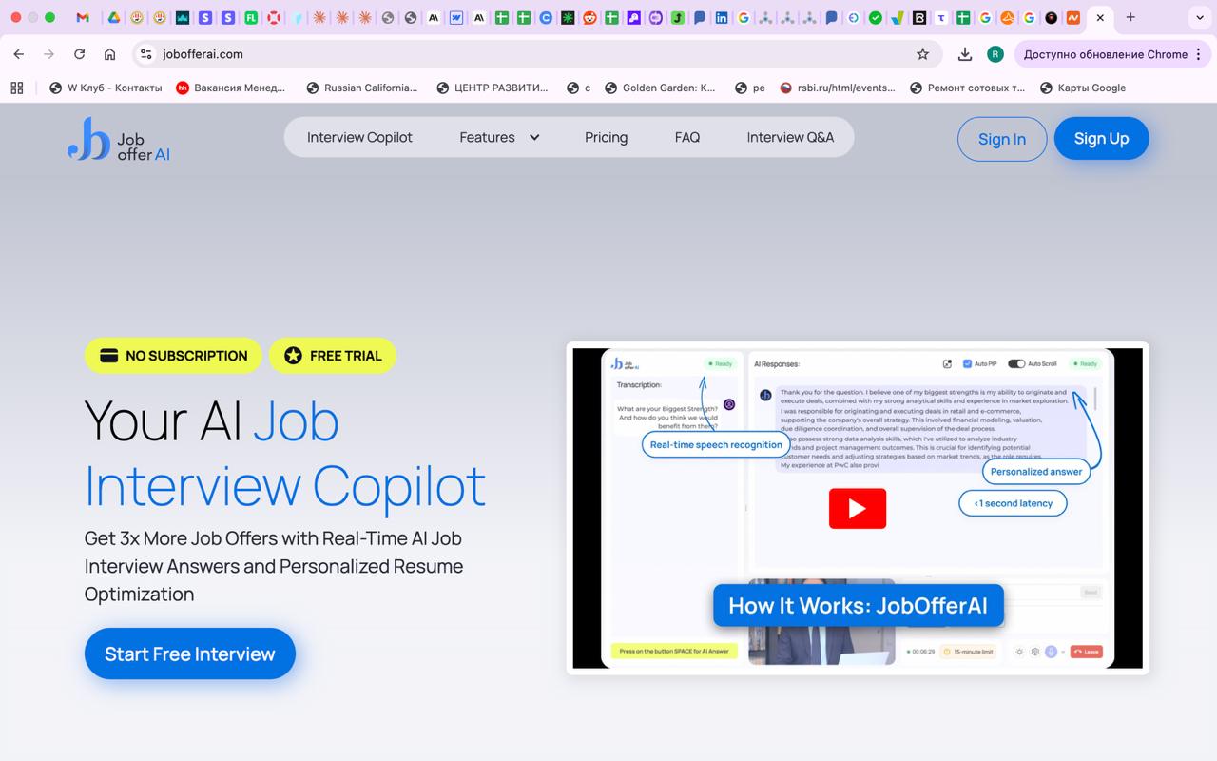Play the How It Works YouTube video

[857, 508]
